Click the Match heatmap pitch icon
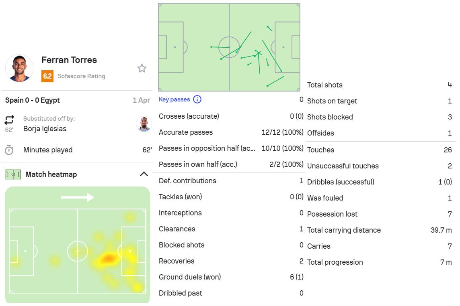 [x=13, y=174]
